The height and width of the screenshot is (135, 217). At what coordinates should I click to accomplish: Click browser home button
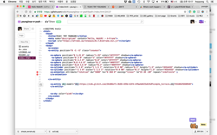(x=30, y=12)
